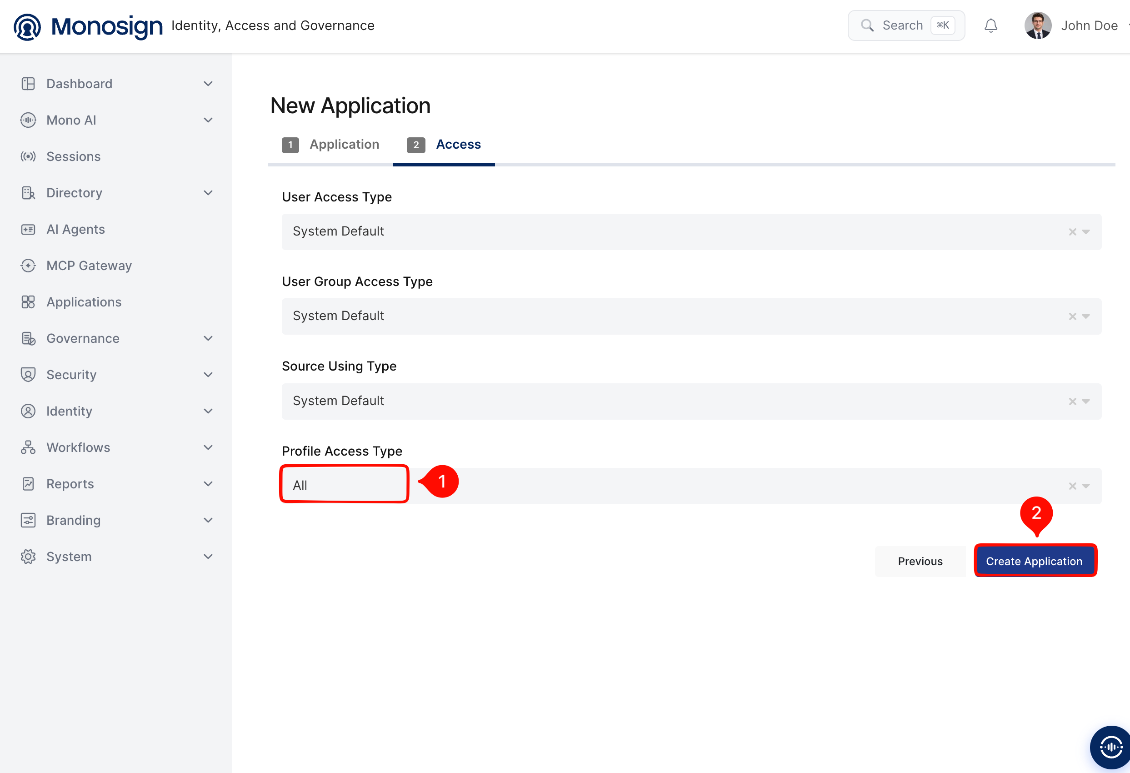The height and width of the screenshot is (773, 1130).
Task: Switch to the Application step tab
Action: click(x=330, y=145)
